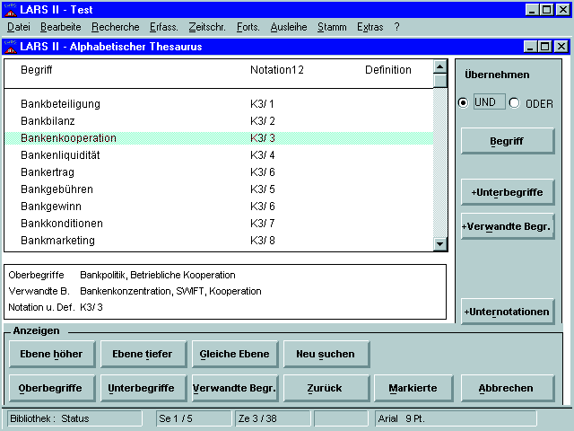Open the Erfass. menu
This screenshot has height=431, width=574.
click(x=163, y=27)
